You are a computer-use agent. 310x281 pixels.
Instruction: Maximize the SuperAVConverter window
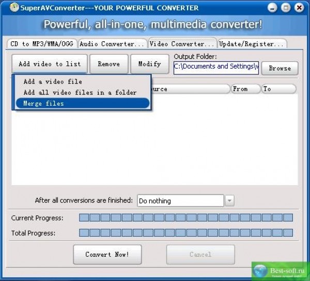286,8
